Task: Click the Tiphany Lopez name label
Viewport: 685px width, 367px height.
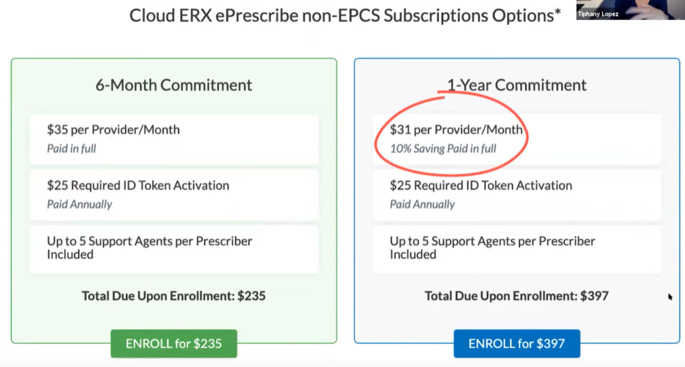Action: [x=598, y=14]
